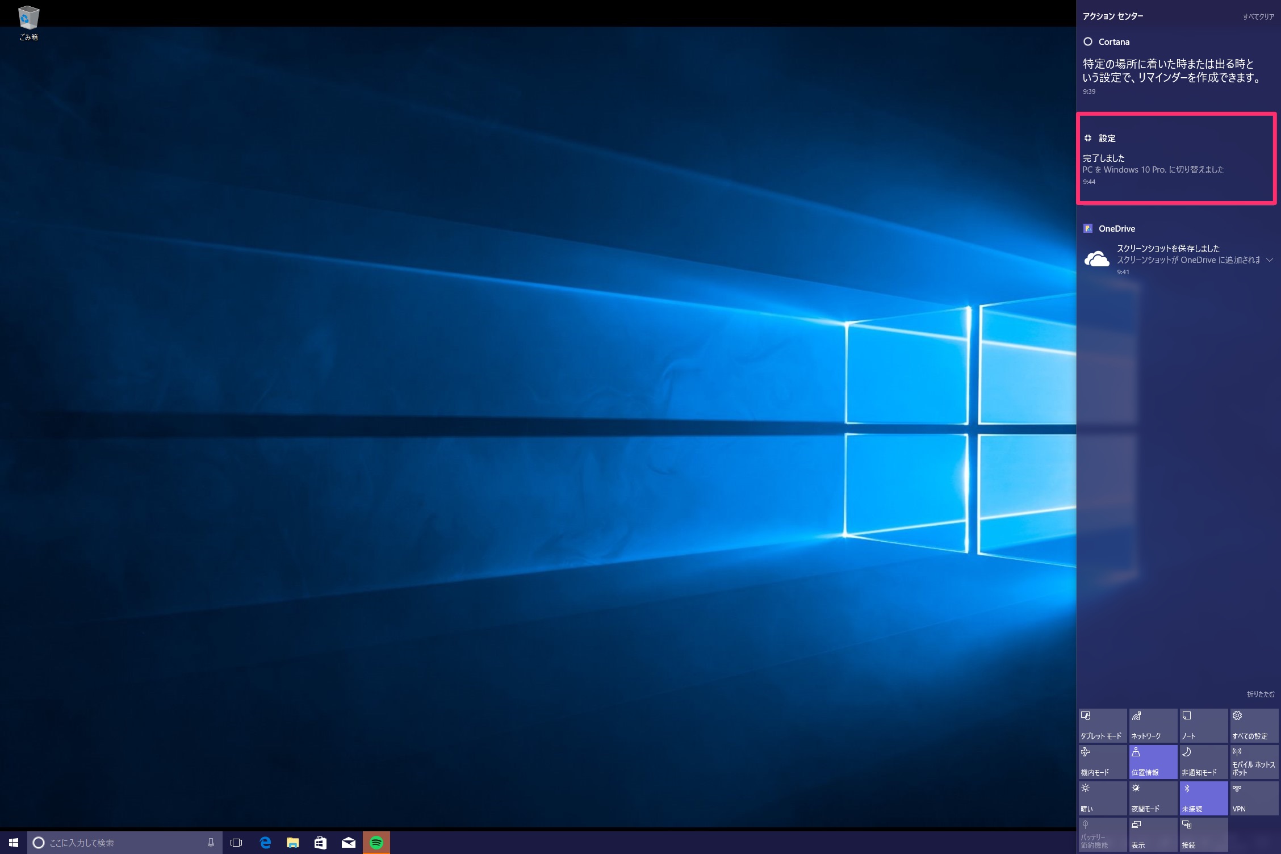Disable 位置情報 location tile
1281x854 pixels.
tap(1153, 761)
